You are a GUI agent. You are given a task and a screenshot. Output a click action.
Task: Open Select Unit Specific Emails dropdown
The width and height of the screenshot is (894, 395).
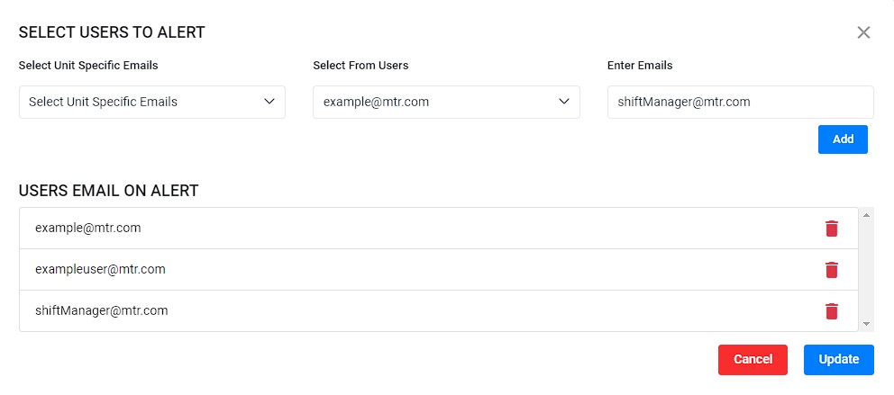(152, 102)
